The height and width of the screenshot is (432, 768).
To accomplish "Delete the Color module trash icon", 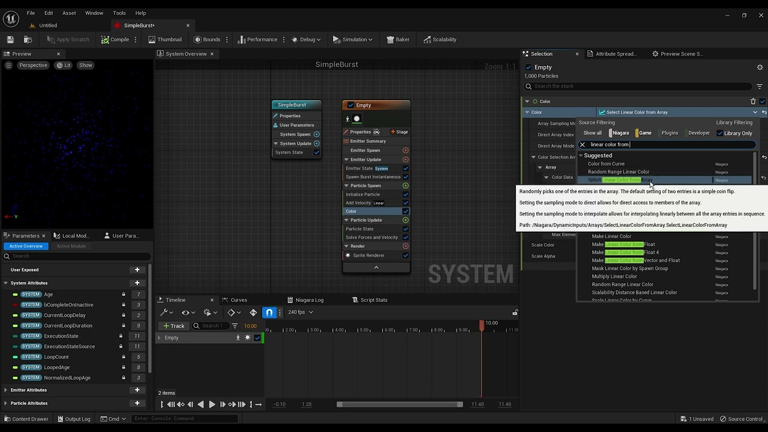I will coord(753,101).
